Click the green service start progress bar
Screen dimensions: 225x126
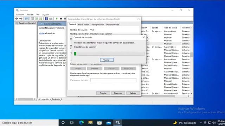point(109,54)
